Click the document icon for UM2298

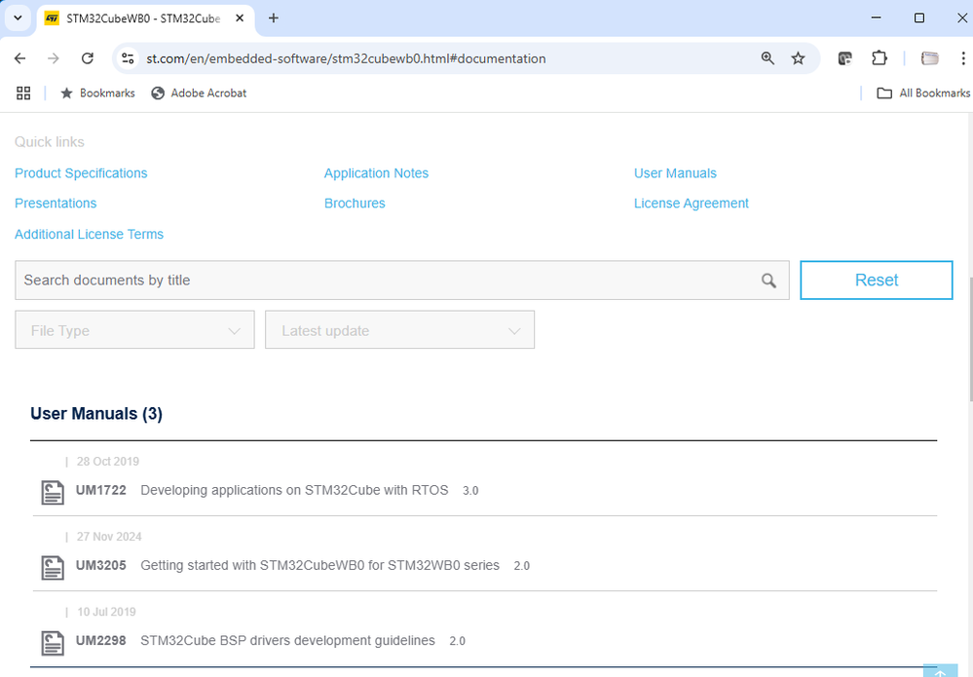[x=53, y=643]
